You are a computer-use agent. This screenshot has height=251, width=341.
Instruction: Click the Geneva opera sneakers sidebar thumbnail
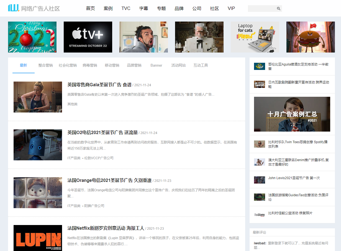260,84
